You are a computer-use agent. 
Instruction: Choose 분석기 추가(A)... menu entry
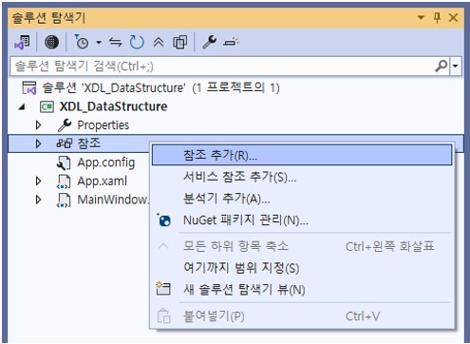pyautogui.click(x=302, y=199)
